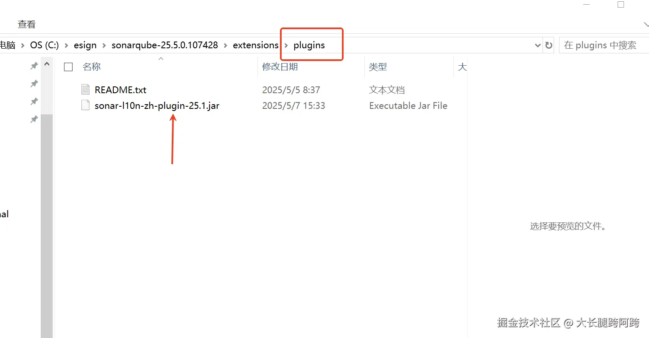
Task: Click the second pin icon in navigation pane
Action: click(34, 84)
